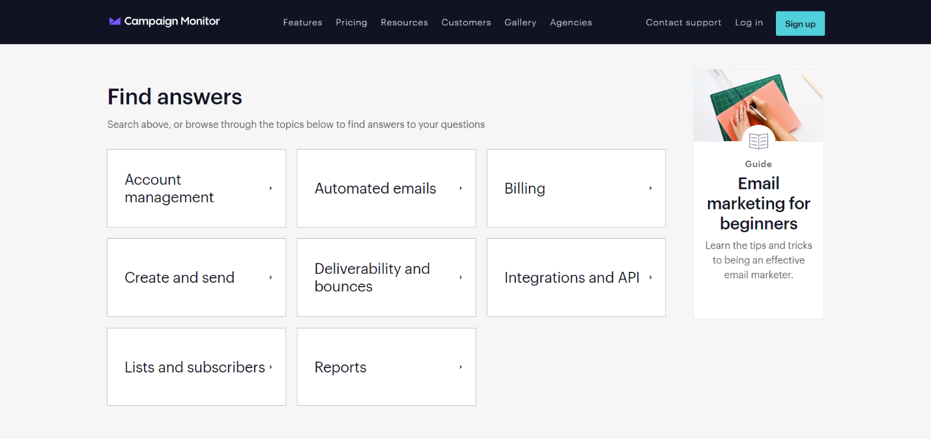Screen dimensions: 931x439
Task: Select Agencies in the top navigation
Action: click(x=571, y=23)
